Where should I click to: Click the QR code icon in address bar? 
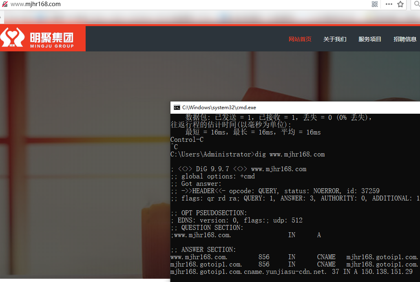[x=375, y=4]
